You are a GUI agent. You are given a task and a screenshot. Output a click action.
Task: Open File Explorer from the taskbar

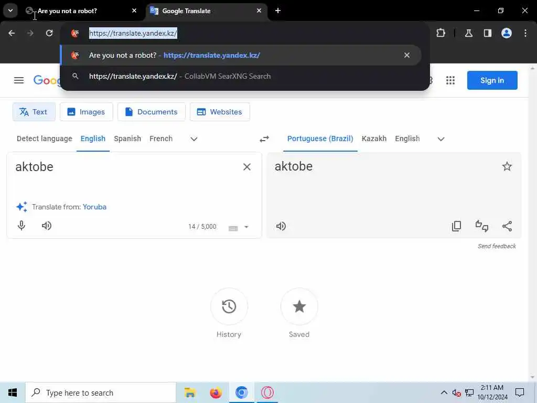coord(190,393)
